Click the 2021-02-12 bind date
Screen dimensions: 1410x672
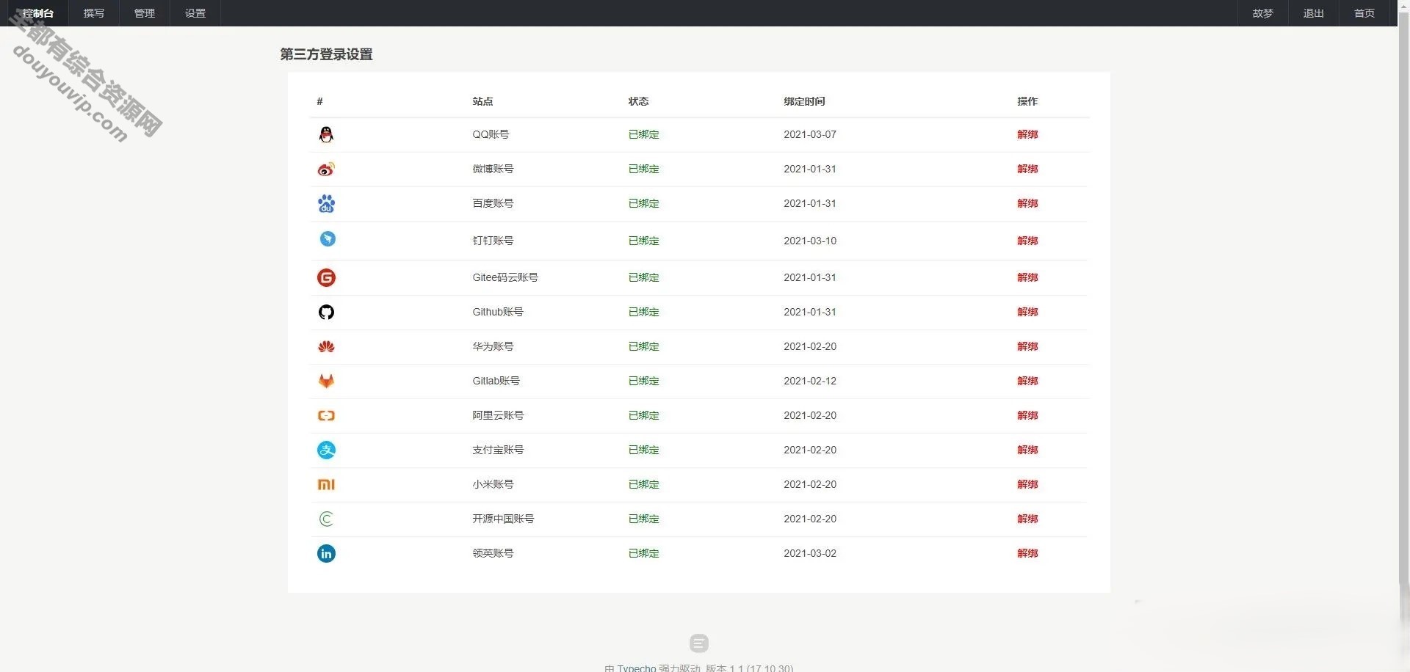pos(810,381)
